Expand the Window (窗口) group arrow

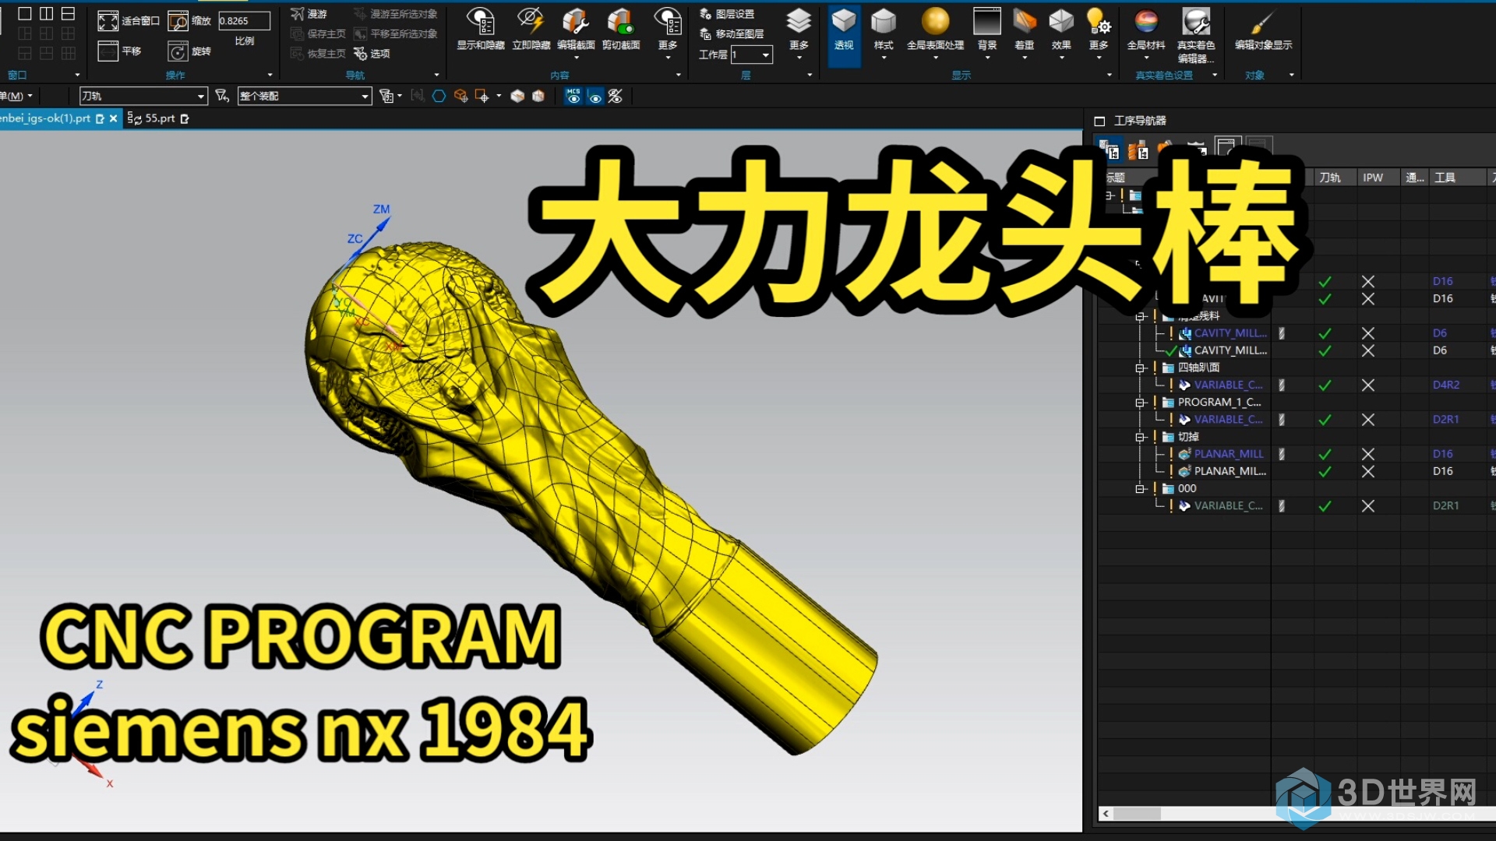pyautogui.click(x=77, y=75)
